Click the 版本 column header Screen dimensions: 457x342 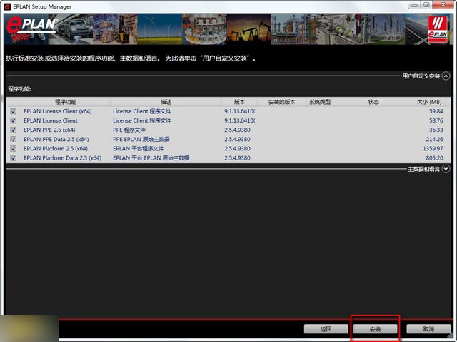coord(239,102)
